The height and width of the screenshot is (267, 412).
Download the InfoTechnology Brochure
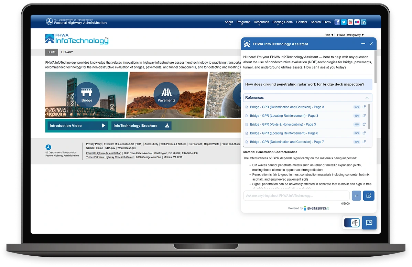coord(141,126)
